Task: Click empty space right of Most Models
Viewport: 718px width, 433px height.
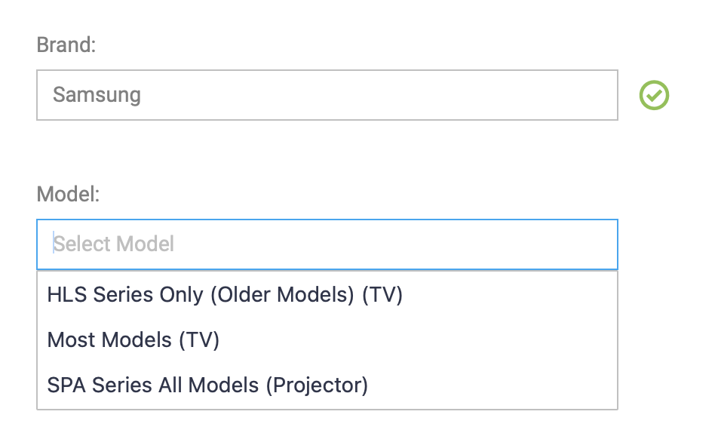Action: 415,340
